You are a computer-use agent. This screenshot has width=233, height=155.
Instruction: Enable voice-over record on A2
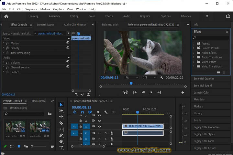pyautogui.click(x=112, y=139)
